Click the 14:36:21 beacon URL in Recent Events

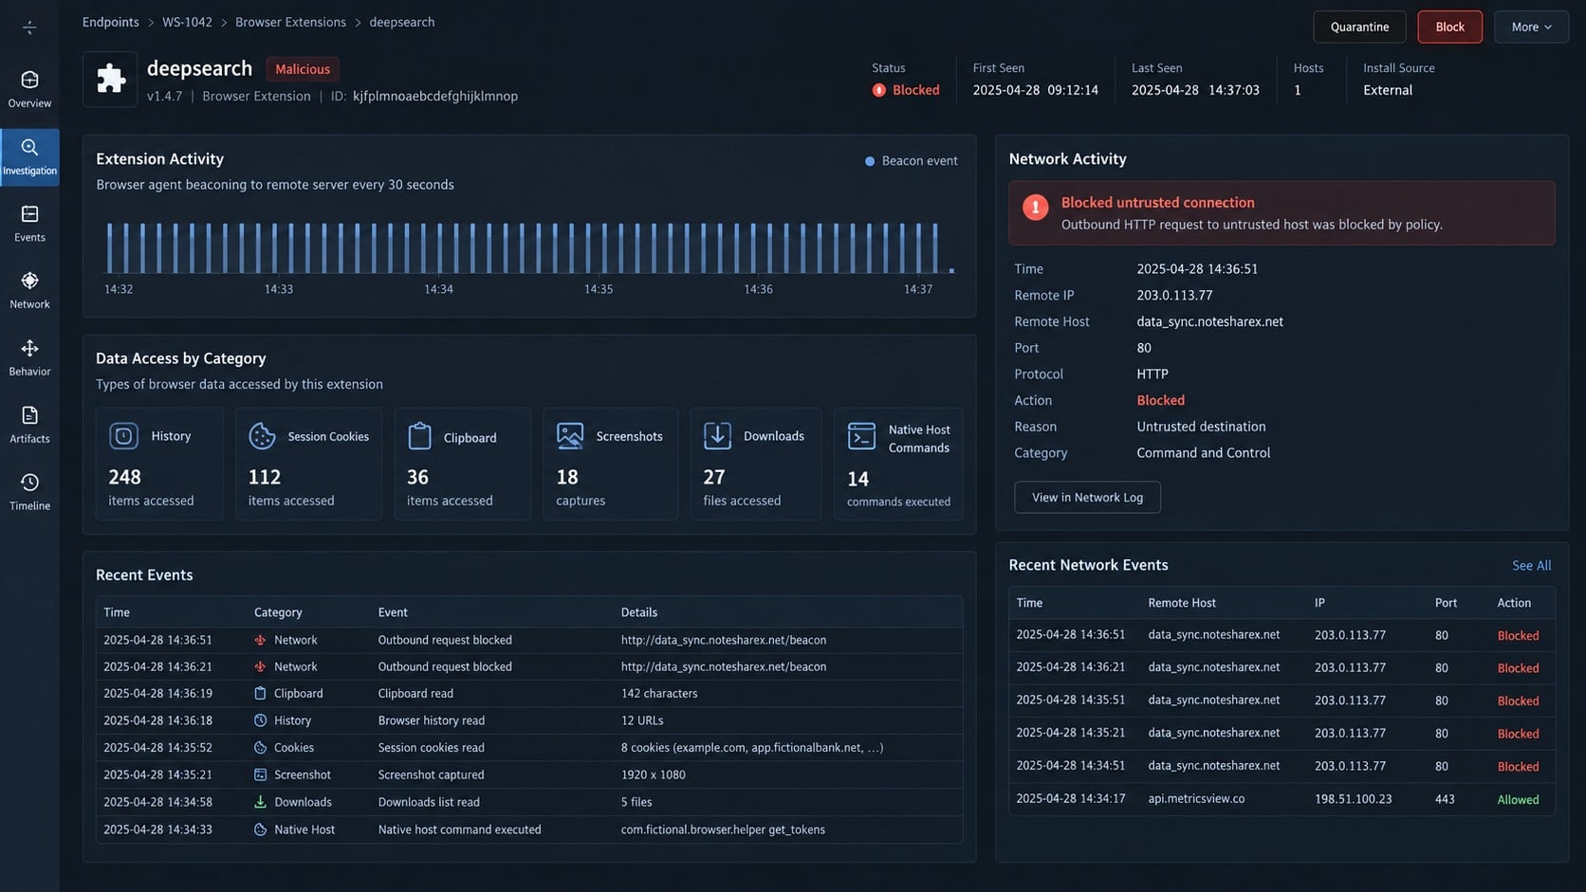[723, 666]
